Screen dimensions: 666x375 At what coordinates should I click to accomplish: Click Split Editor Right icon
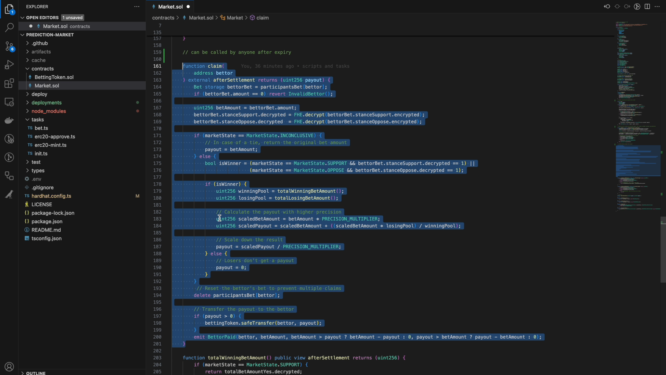point(647,7)
